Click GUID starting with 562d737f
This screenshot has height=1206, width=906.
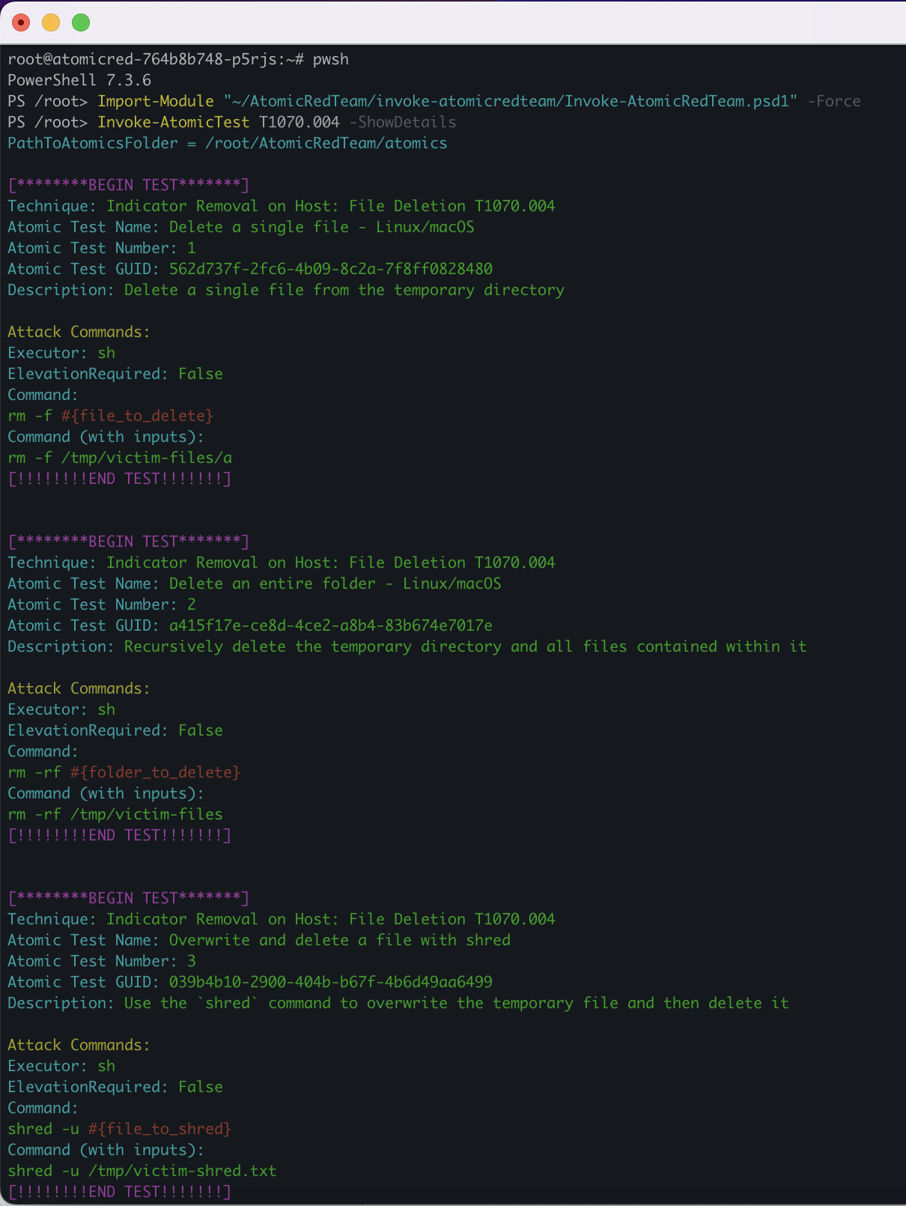pos(330,269)
